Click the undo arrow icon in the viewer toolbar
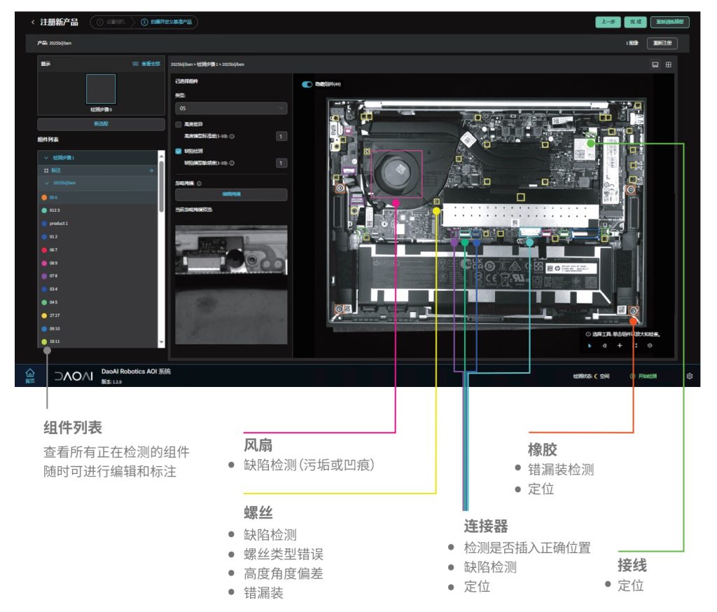Screen dimensions: 717x612 click(x=605, y=345)
